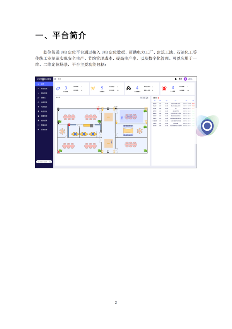Toggle the fullscreen arrows icon in the header

pos(180,79)
